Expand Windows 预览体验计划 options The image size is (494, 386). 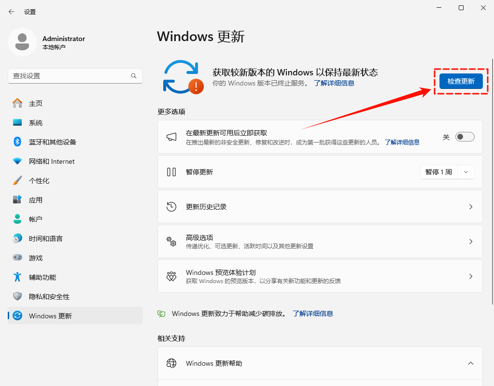(x=470, y=276)
